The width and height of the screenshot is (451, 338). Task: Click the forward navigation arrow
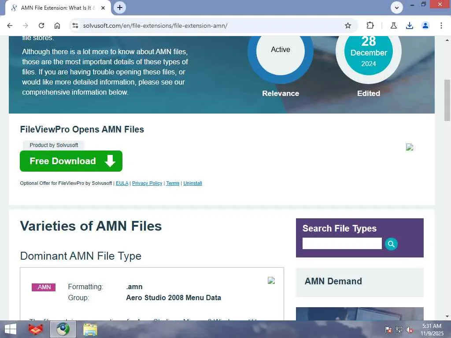pyautogui.click(x=26, y=26)
